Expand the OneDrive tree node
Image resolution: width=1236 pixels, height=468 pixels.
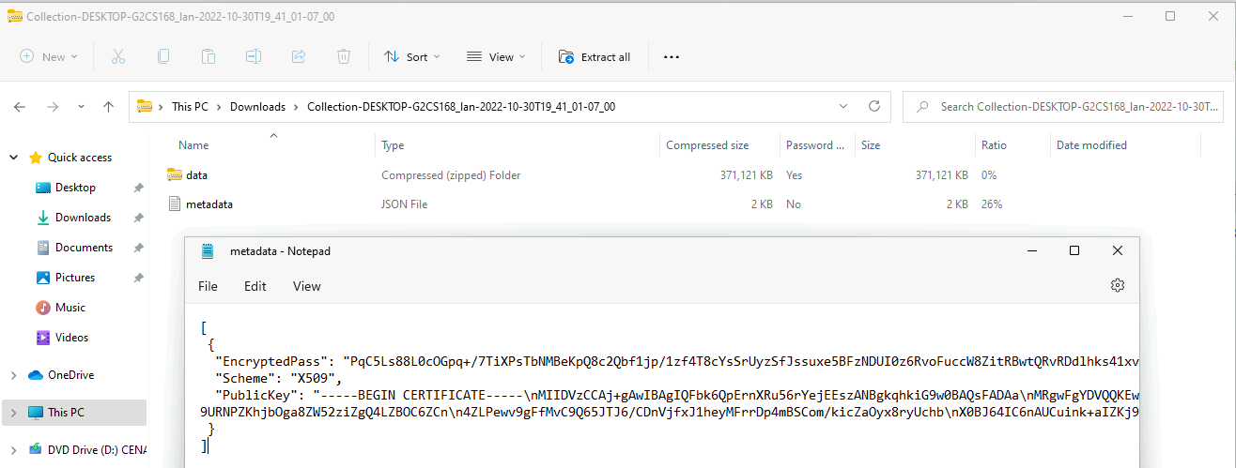[13, 375]
